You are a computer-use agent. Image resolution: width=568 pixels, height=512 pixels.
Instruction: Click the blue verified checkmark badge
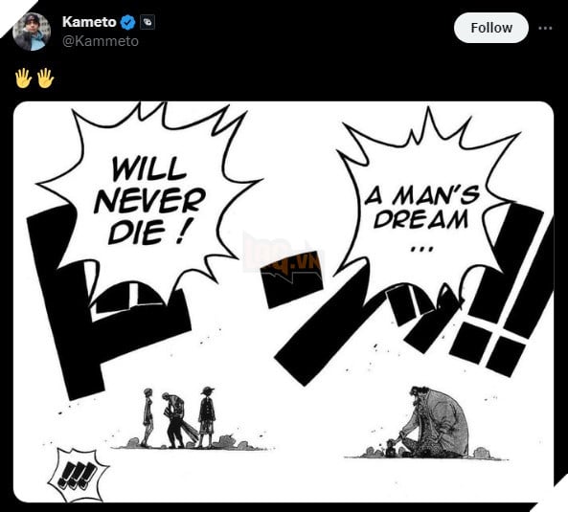click(127, 22)
